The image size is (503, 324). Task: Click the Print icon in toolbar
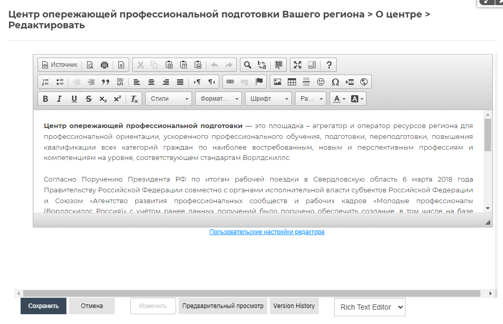point(105,65)
